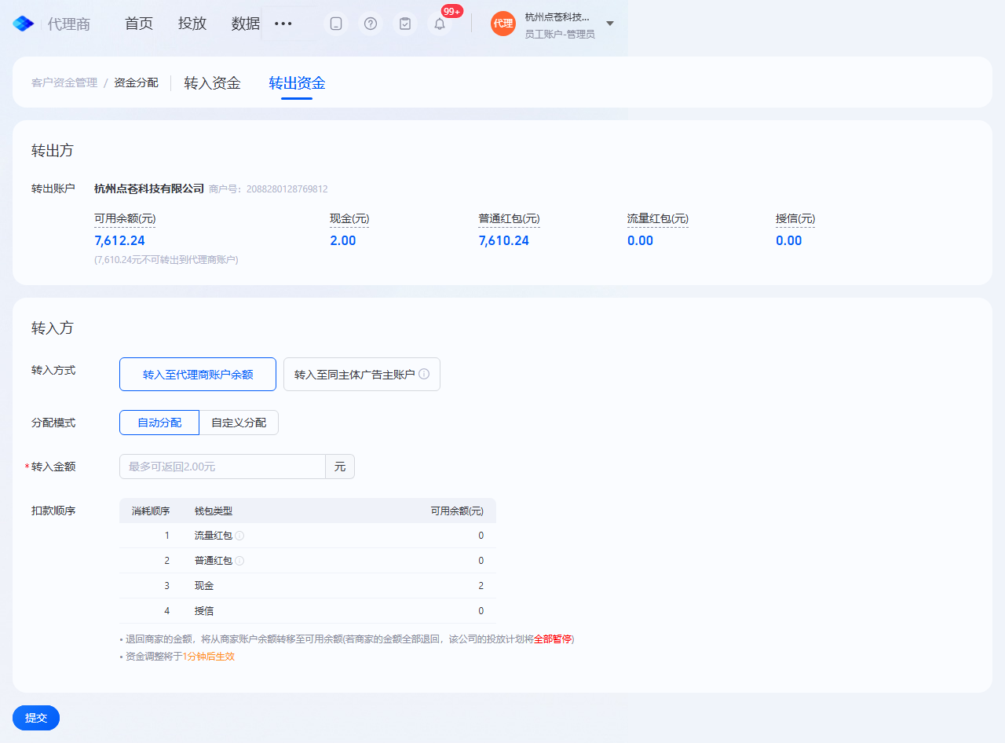Open the more menu (three dots) in navigation

283,24
